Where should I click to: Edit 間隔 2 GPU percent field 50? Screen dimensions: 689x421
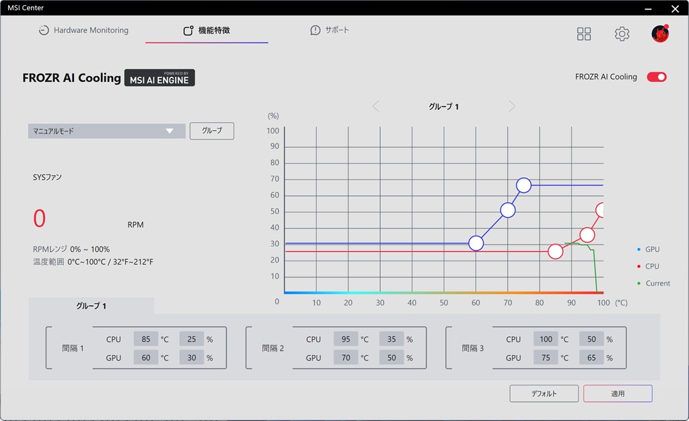click(392, 358)
